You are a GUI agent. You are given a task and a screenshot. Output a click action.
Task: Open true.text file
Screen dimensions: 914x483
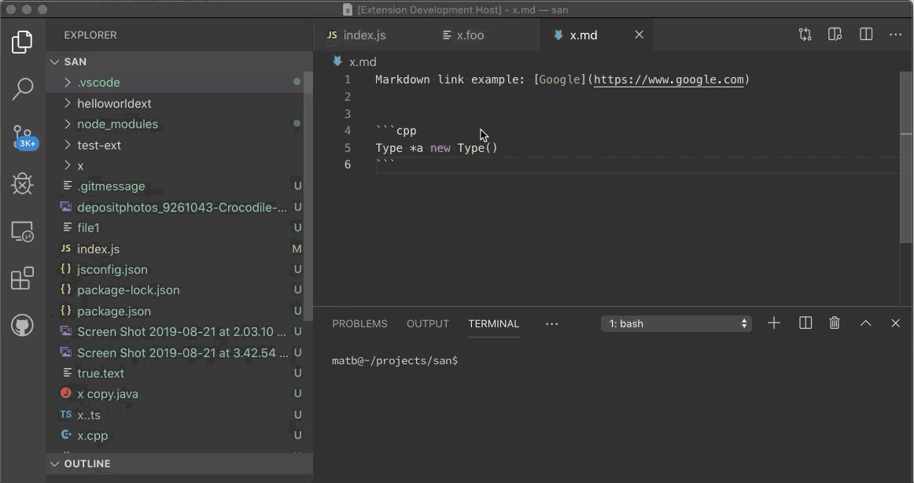(x=175, y=374)
